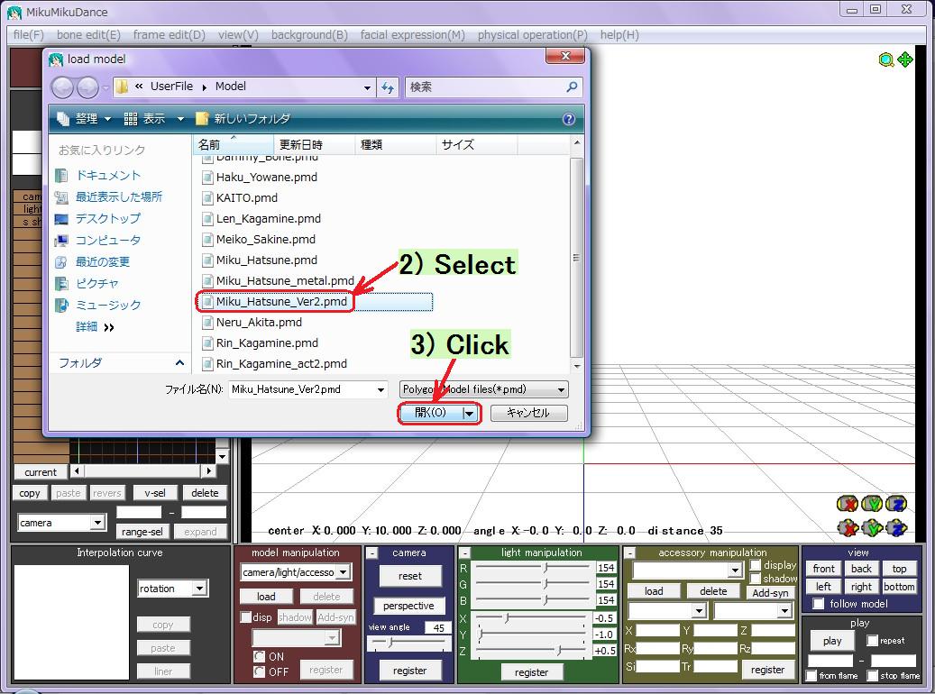Open the facial expression(M) menu

pyautogui.click(x=412, y=34)
